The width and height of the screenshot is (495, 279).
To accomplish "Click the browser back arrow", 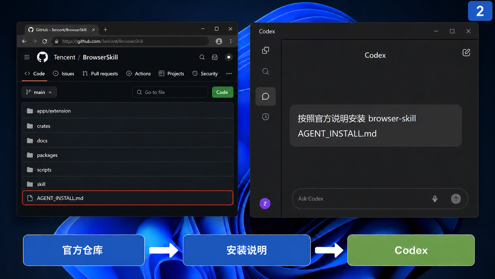I will pyautogui.click(x=24, y=41).
